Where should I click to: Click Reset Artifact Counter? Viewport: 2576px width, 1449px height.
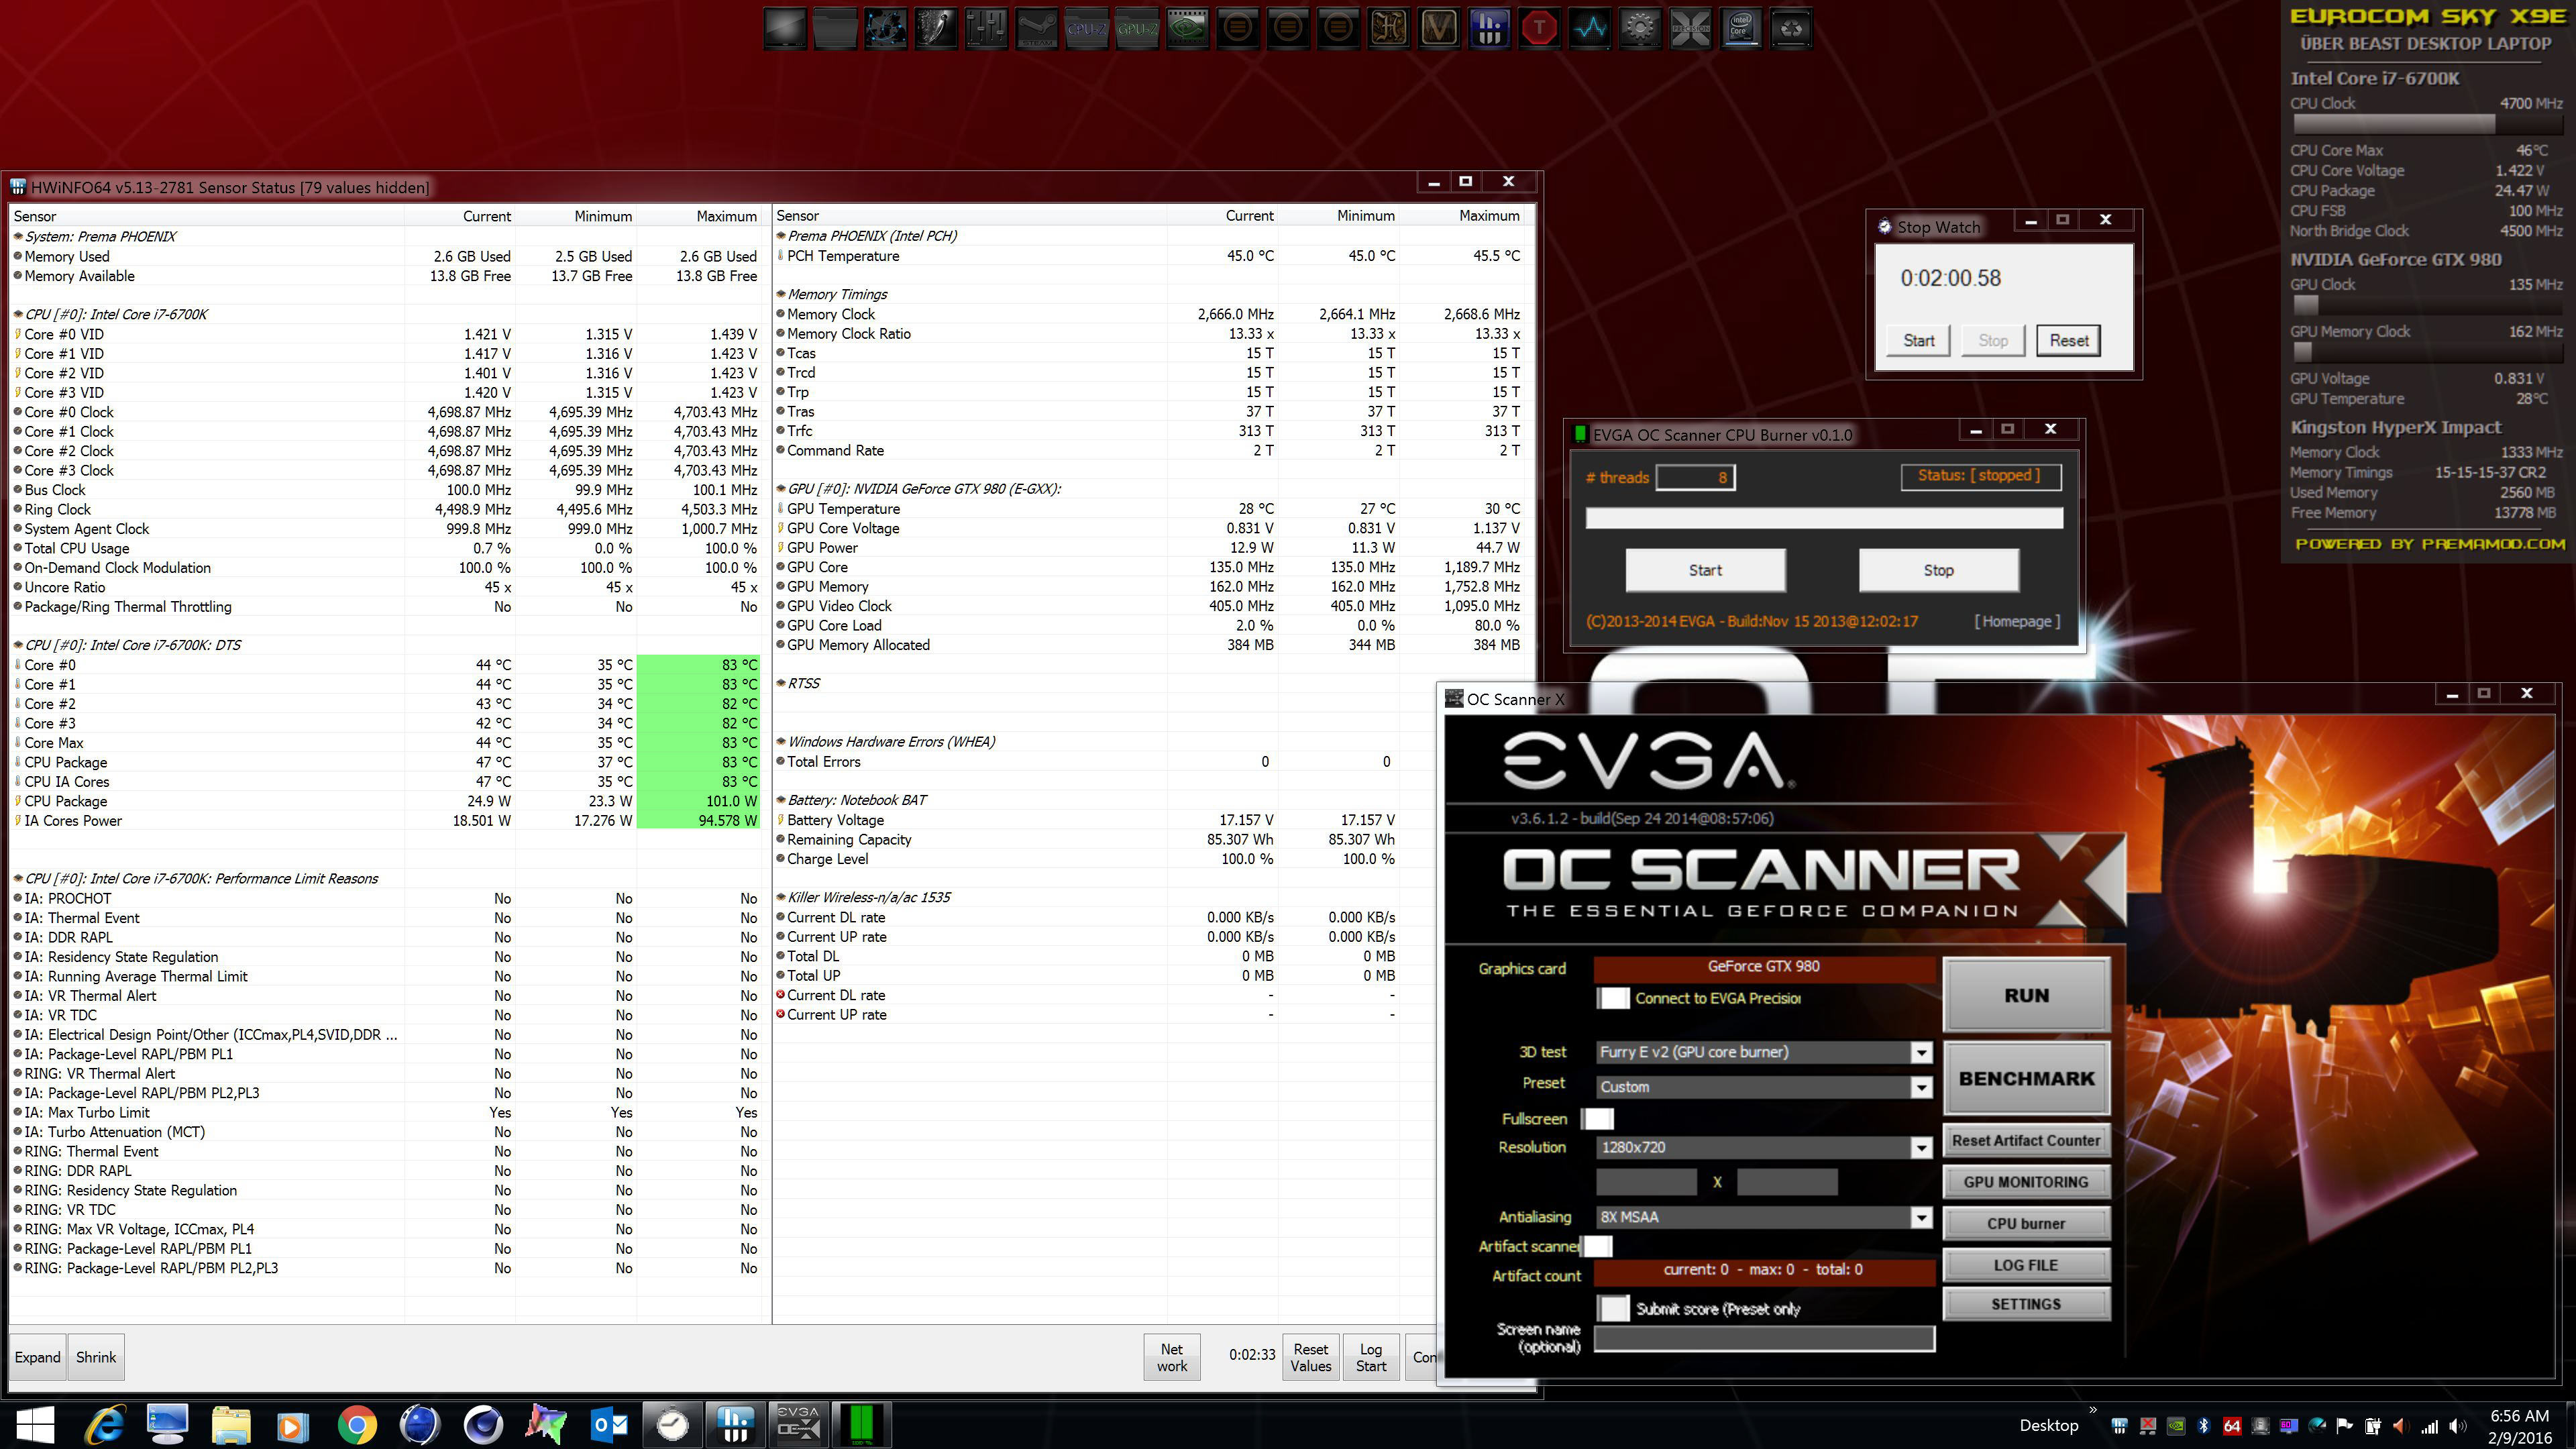coord(2026,1140)
